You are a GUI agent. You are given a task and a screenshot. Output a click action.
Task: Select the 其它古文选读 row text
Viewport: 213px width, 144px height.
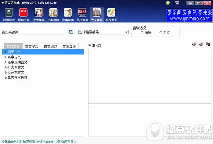pos(18,77)
